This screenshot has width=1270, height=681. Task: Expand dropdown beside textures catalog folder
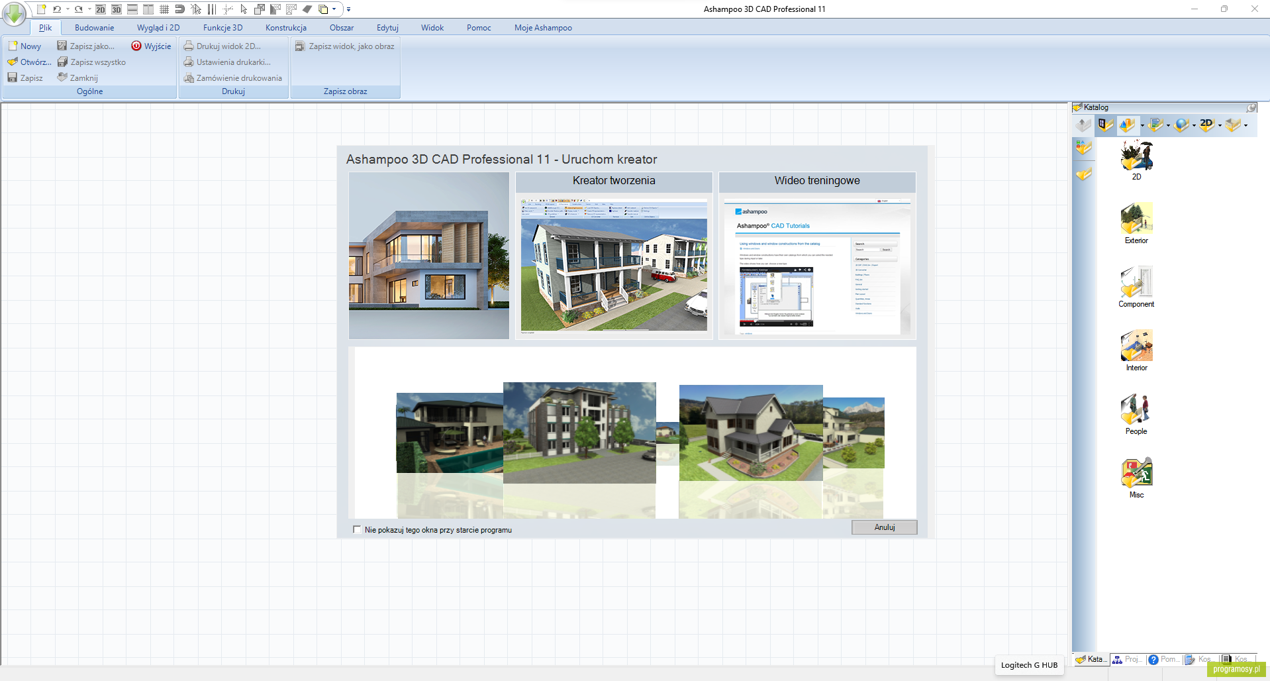tap(1168, 125)
